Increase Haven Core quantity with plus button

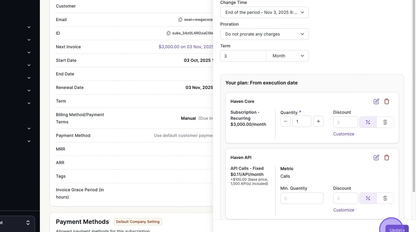[318, 122]
